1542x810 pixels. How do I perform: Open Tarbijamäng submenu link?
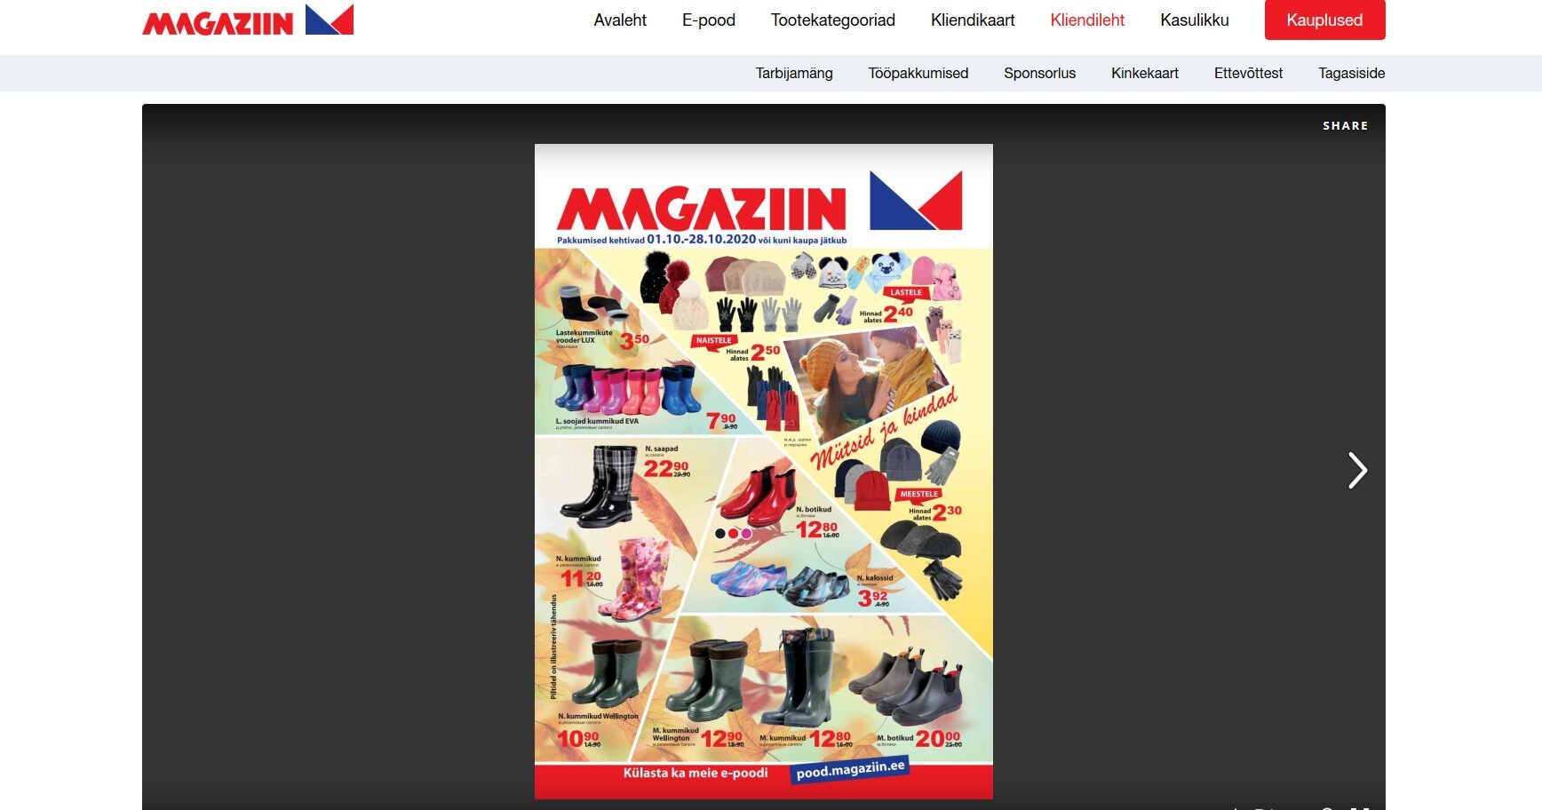pos(794,73)
